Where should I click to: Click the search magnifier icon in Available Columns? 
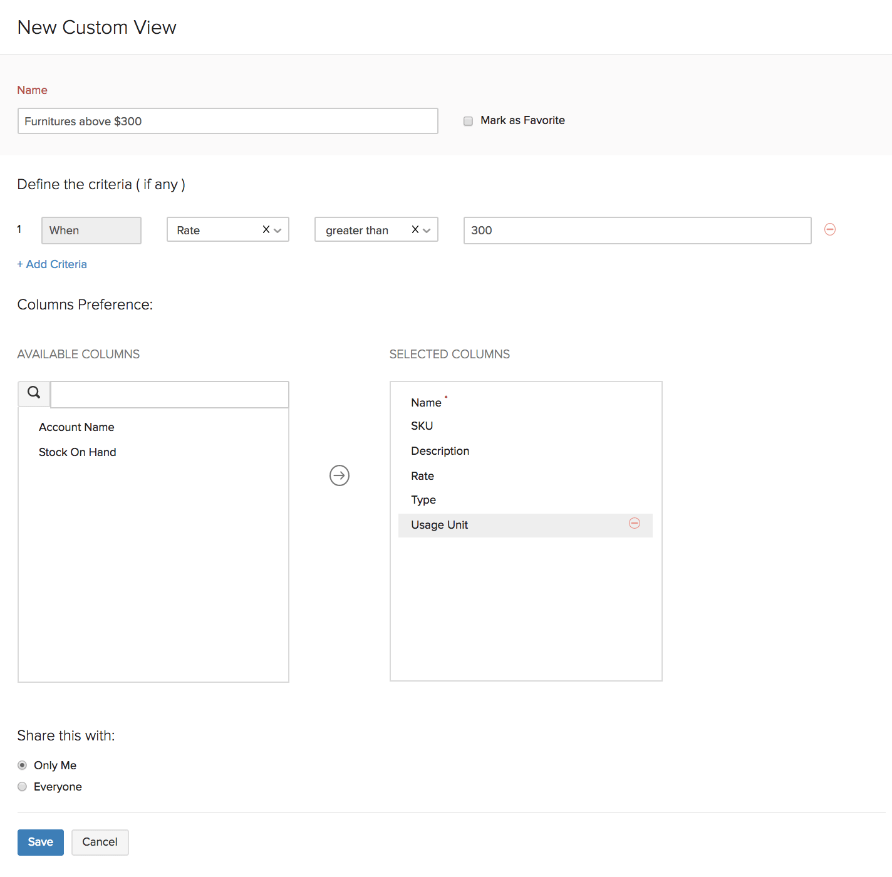(34, 393)
